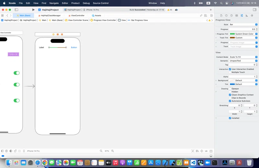Open the History inspector icon
The height and width of the screenshot is (168, 259).
(226, 16)
